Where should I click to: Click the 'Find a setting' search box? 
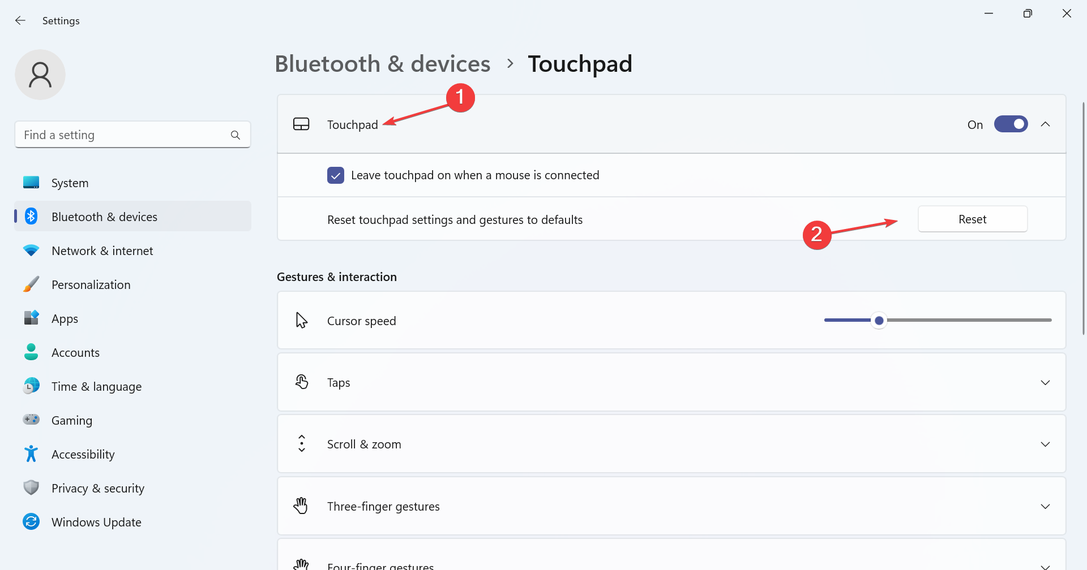[132, 135]
